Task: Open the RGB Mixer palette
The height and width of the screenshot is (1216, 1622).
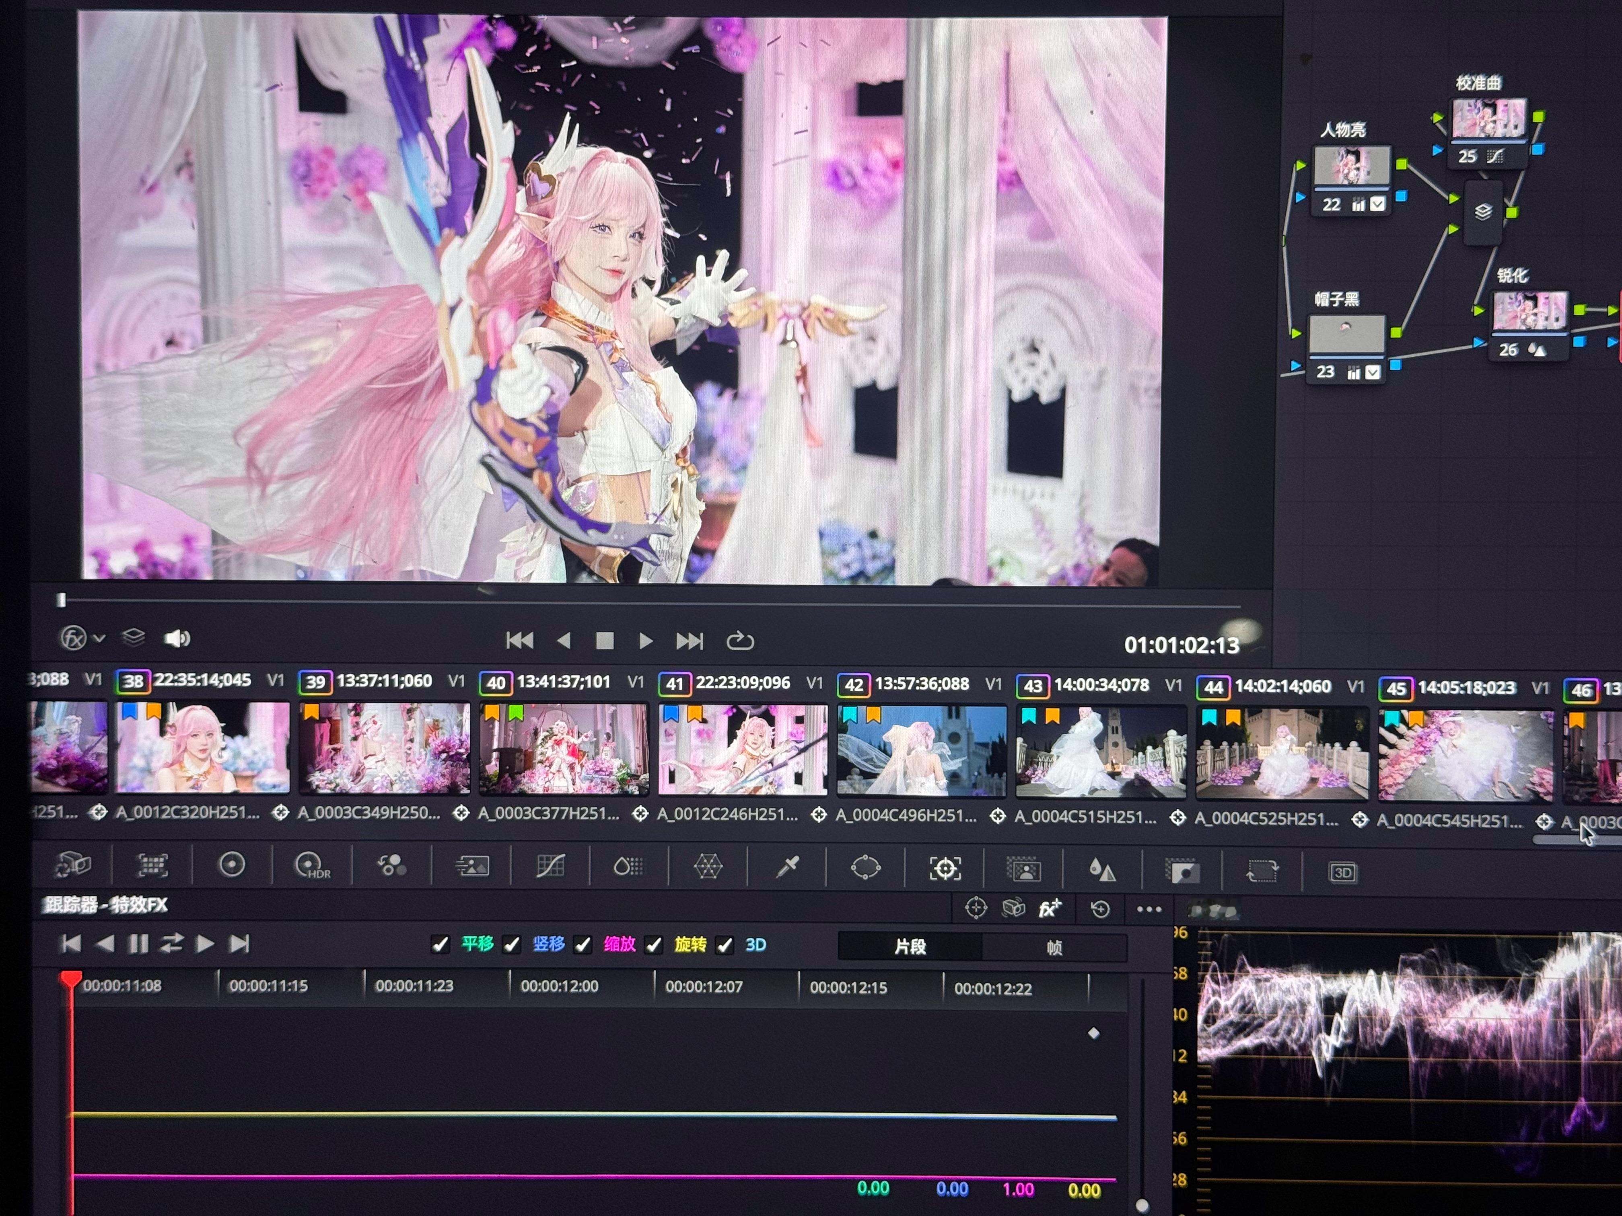Action: [x=391, y=866]
